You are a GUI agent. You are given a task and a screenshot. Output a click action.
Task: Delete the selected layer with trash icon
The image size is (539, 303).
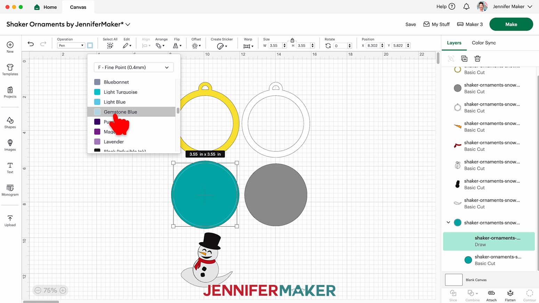tap(477, 58)
